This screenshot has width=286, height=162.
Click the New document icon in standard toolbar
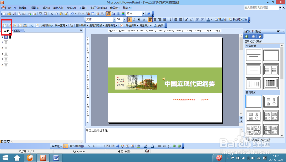tap(4, 14)
